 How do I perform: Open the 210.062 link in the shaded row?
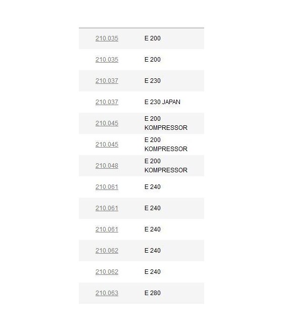107,251
